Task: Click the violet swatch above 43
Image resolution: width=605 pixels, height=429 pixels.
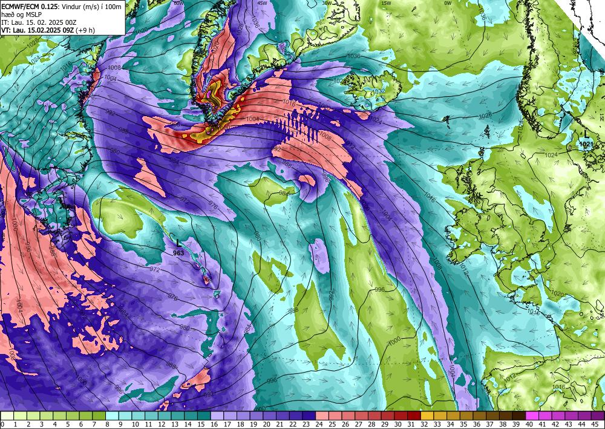Action: click(572, 416)
